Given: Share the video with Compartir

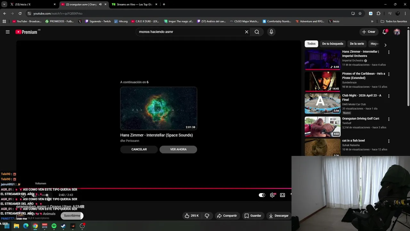Looking at the screenshot, I should [x=227, y=216].
